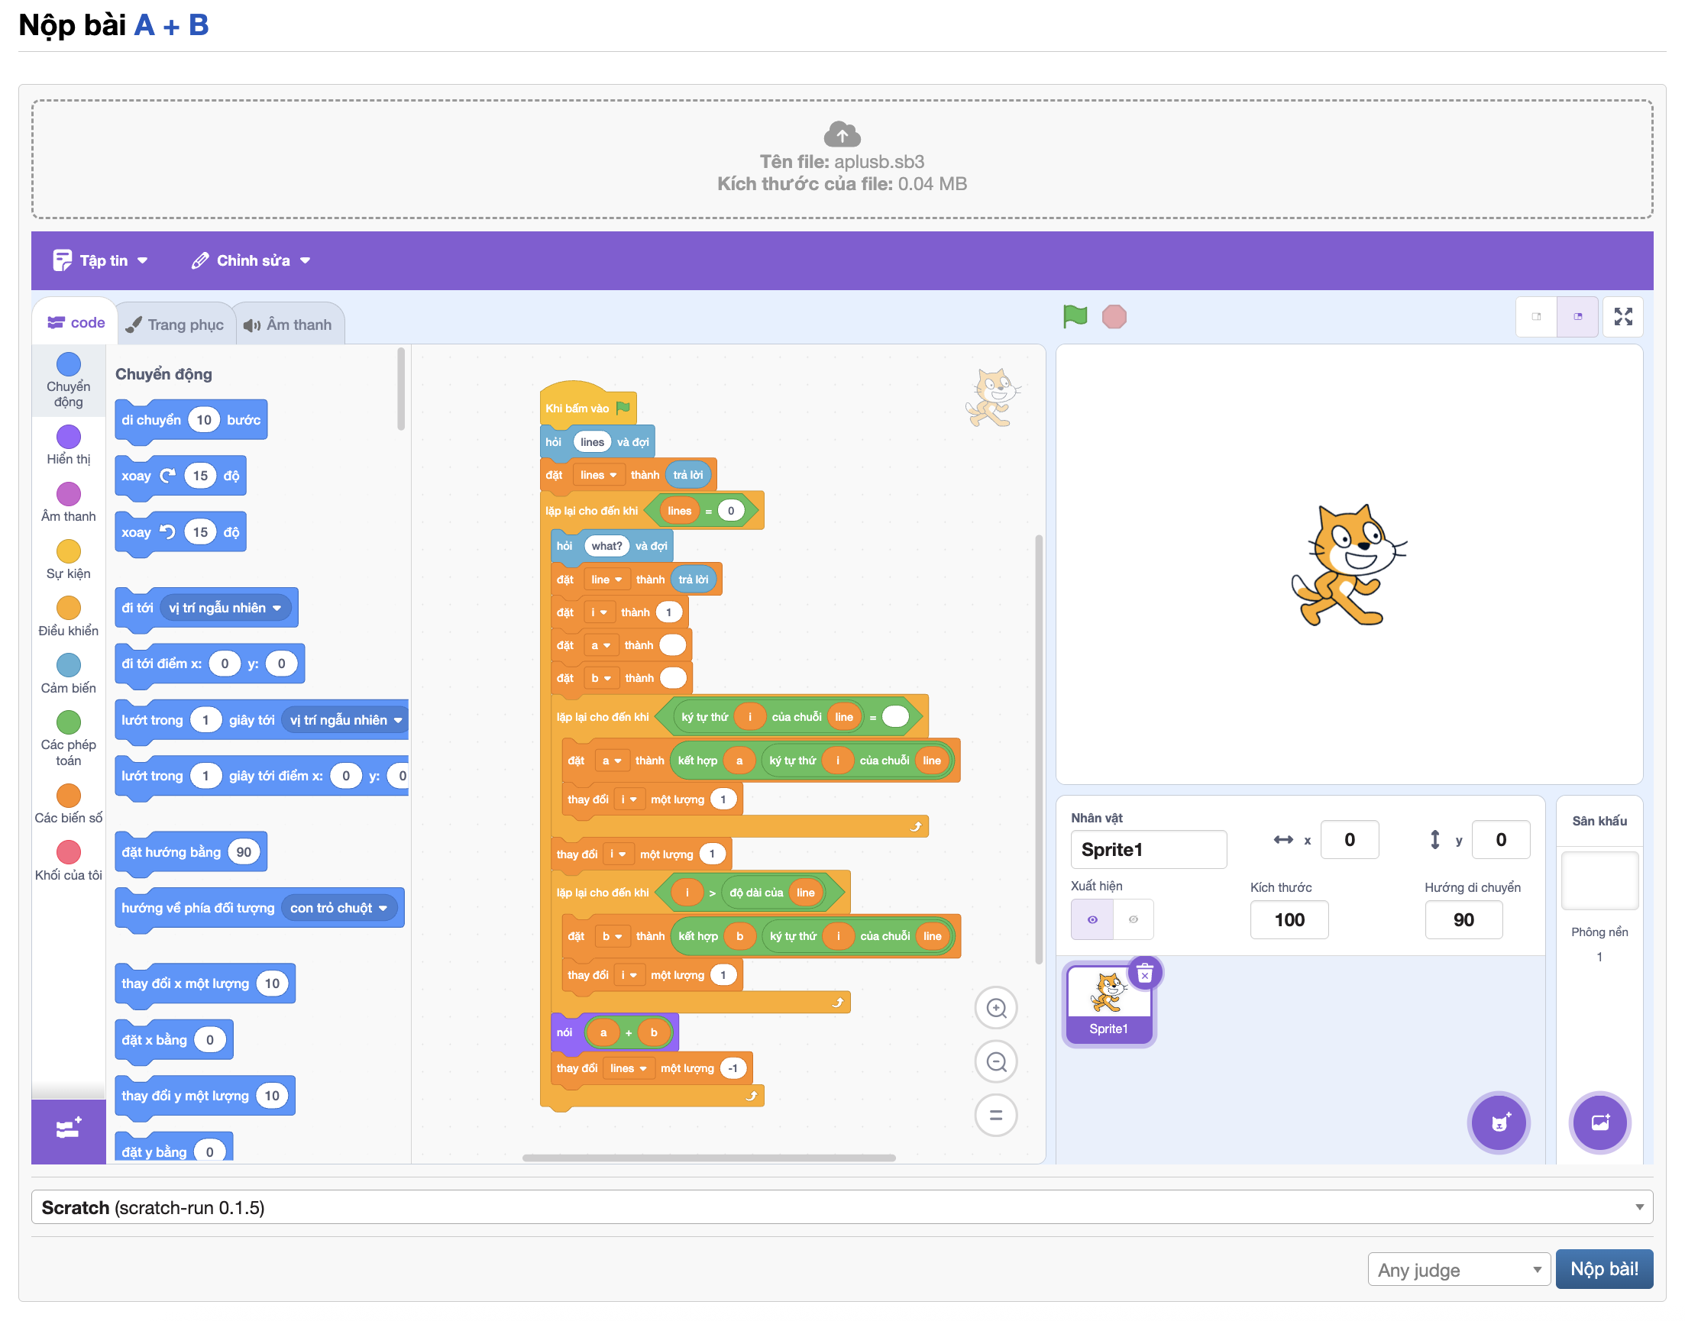Reset workspace zoom with equals icon
1685x1321 pixels.
pos(997,1116)
